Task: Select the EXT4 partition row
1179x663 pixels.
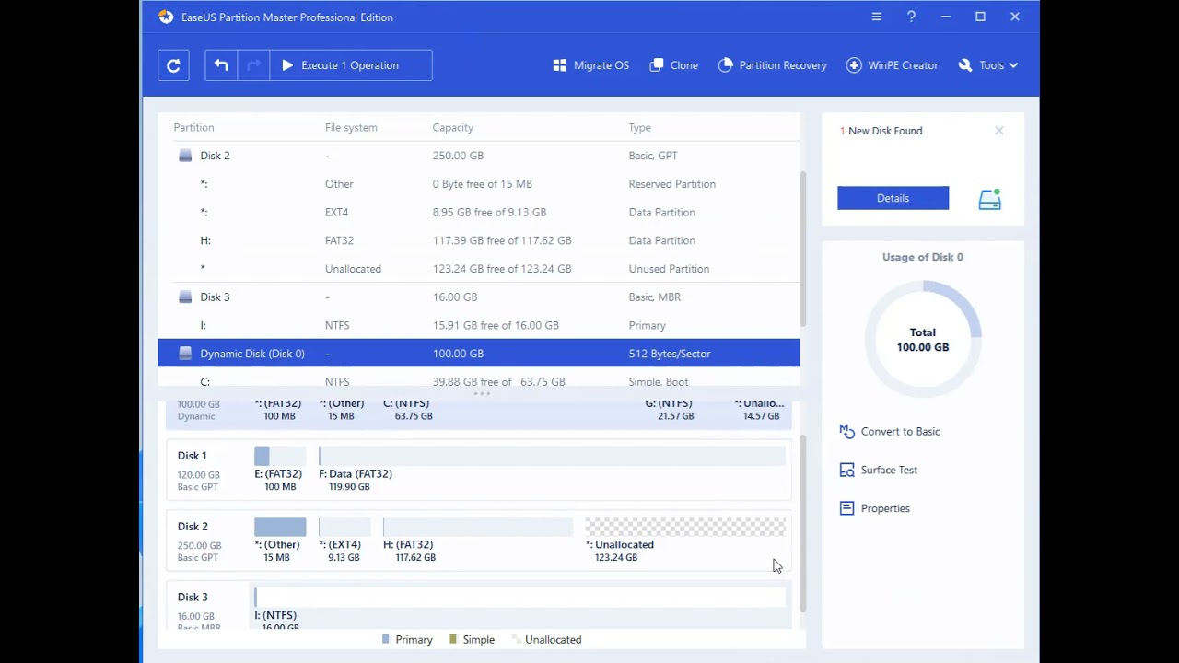Action: coord(478,212)
